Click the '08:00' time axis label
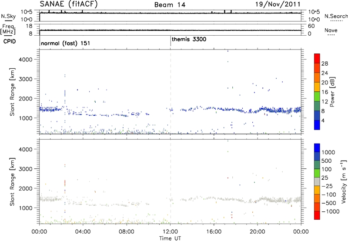 point(127,232)
